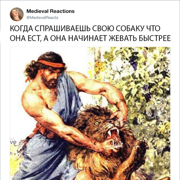The width and height of the screenshot is (180, 180).
Task: Select the tweet text about the dog chewing
Action: (90, 33)
